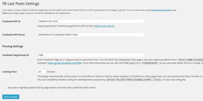
Task: Click the "Parsing Settings" section heading
Action: (x=13, y=46)
